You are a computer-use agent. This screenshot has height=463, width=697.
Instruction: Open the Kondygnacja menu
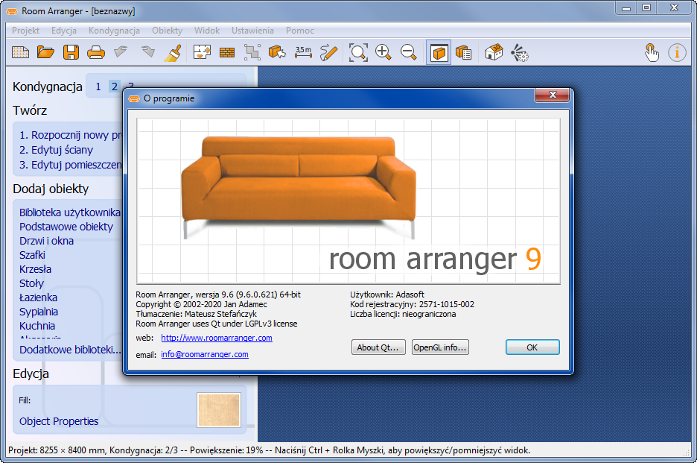pyautogui.click(x=114, y=31)
